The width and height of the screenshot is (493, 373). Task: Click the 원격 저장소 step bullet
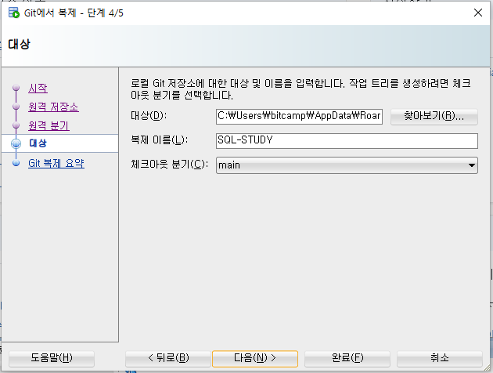coord(16,107)
